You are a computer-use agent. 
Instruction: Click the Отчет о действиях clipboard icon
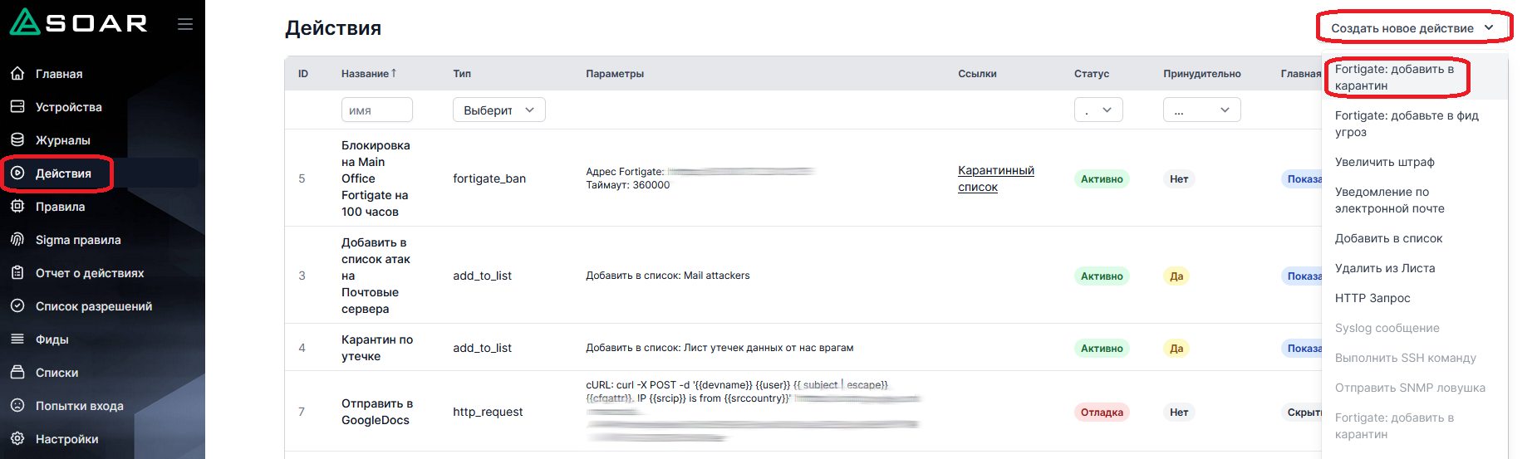pos(17,273)
